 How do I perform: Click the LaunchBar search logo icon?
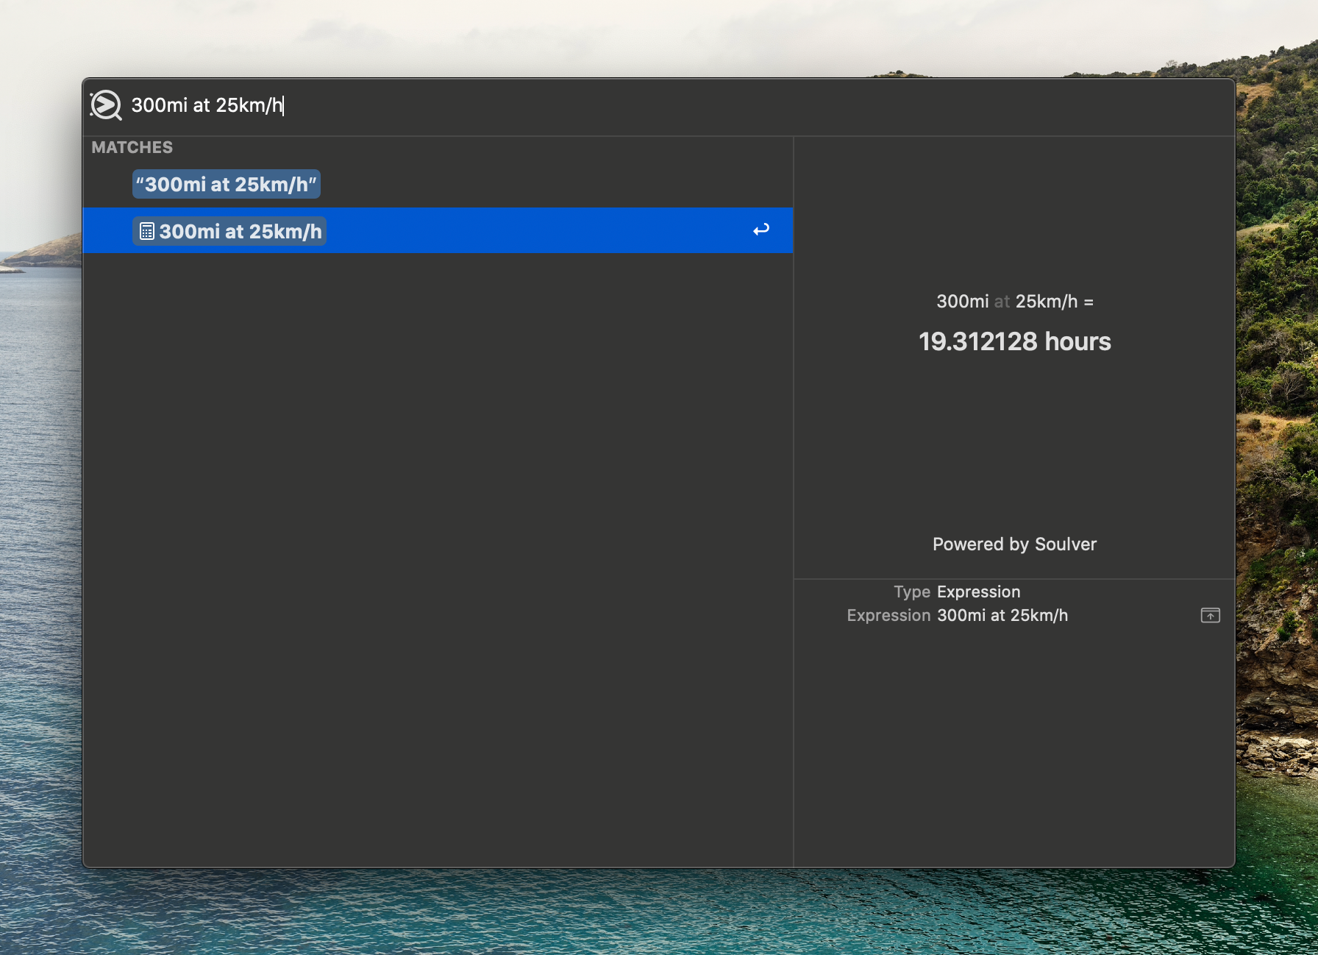point(106,105)
